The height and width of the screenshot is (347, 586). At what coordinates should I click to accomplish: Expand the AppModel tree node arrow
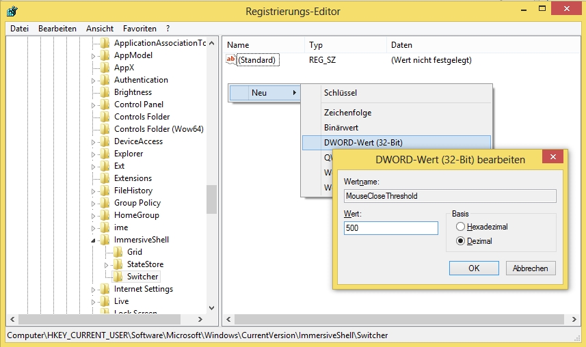click(x=93, y=56)
